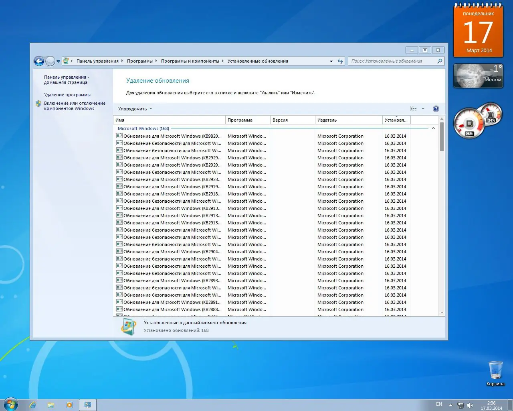Viewport: 513px width, 411px height.
Task: Click the installed updates icon in details pane
Action: coord(128,326)
